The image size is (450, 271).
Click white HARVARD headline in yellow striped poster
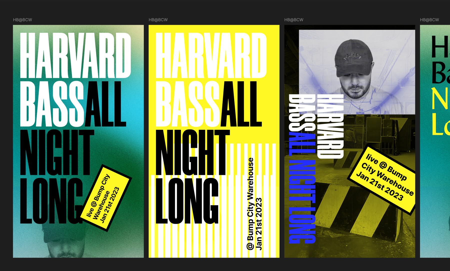(211, 56)
